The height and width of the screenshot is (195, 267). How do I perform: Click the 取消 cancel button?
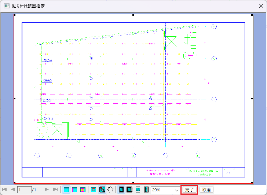pos(206,190)
